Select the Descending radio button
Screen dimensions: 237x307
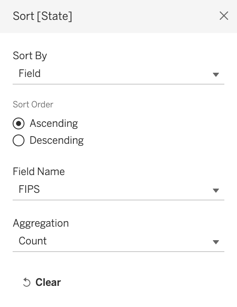coord(19,140)
